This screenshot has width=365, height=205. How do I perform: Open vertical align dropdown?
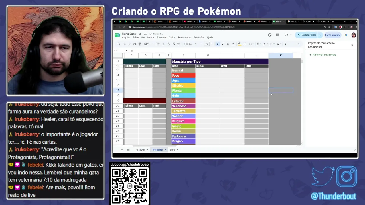pyautogui.click(x=265, y=44)
